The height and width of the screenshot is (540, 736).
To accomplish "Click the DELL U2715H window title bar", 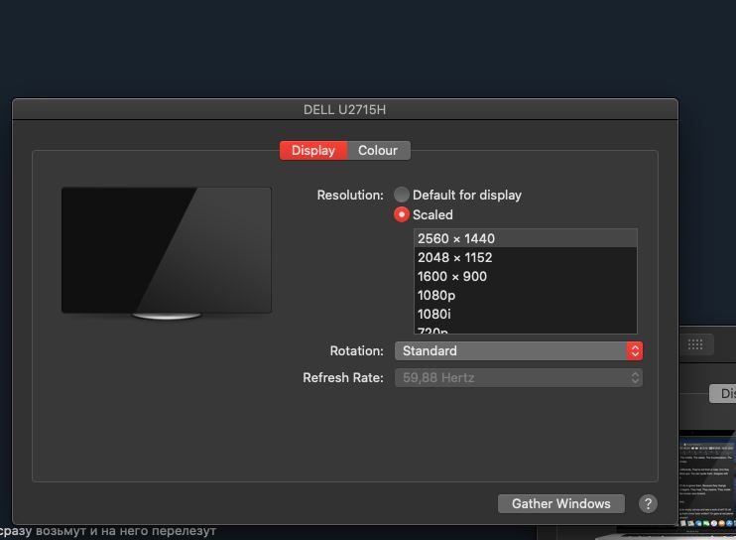I will 345,109.
